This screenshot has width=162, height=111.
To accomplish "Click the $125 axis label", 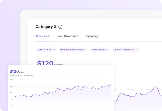I will coord(11,86).
